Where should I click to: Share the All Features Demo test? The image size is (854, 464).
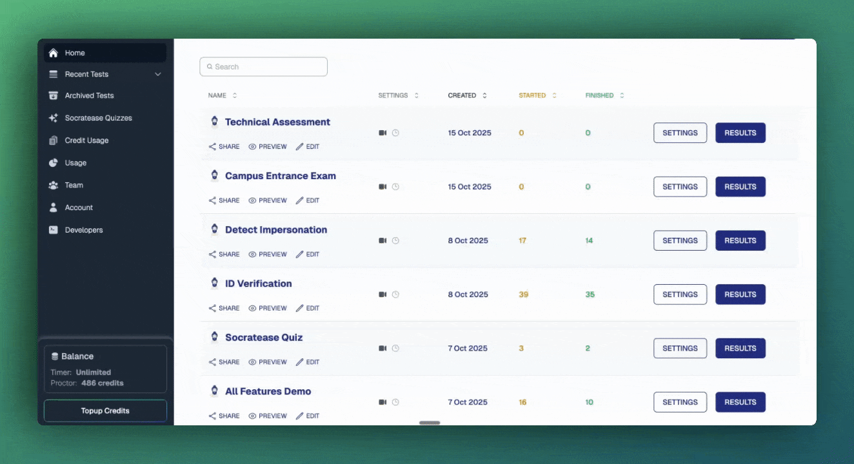[224, 416]
